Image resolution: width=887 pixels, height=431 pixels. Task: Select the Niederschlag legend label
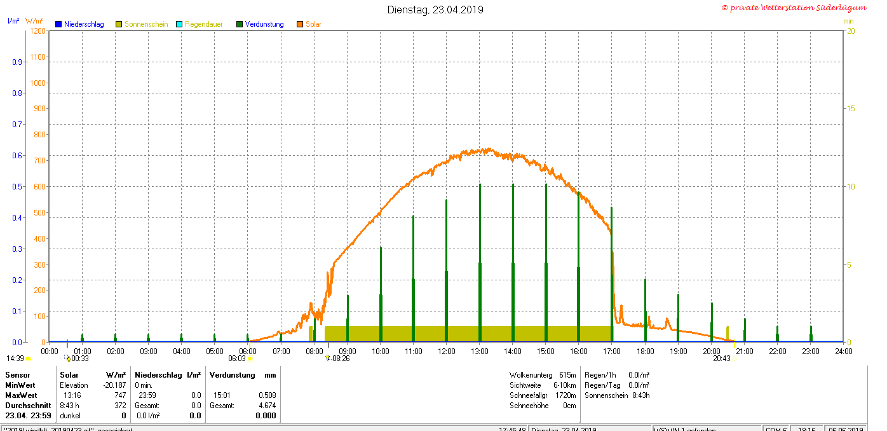(x=84, y=24)
